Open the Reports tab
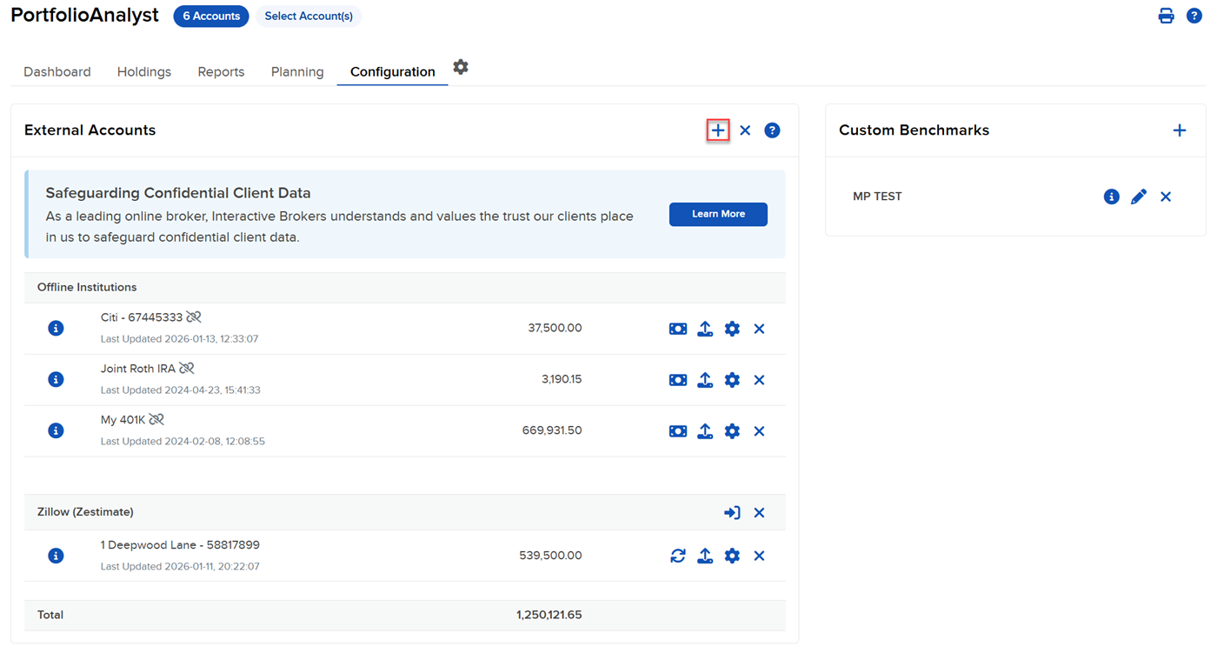1217x653 pixels. click(221, 71)
